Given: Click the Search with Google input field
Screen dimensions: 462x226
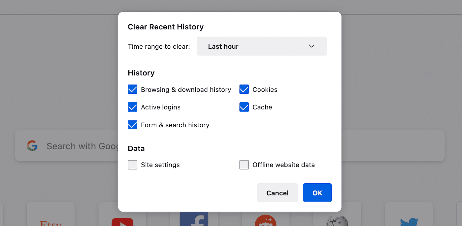Looking at the screenshot, I should (82, 146).
